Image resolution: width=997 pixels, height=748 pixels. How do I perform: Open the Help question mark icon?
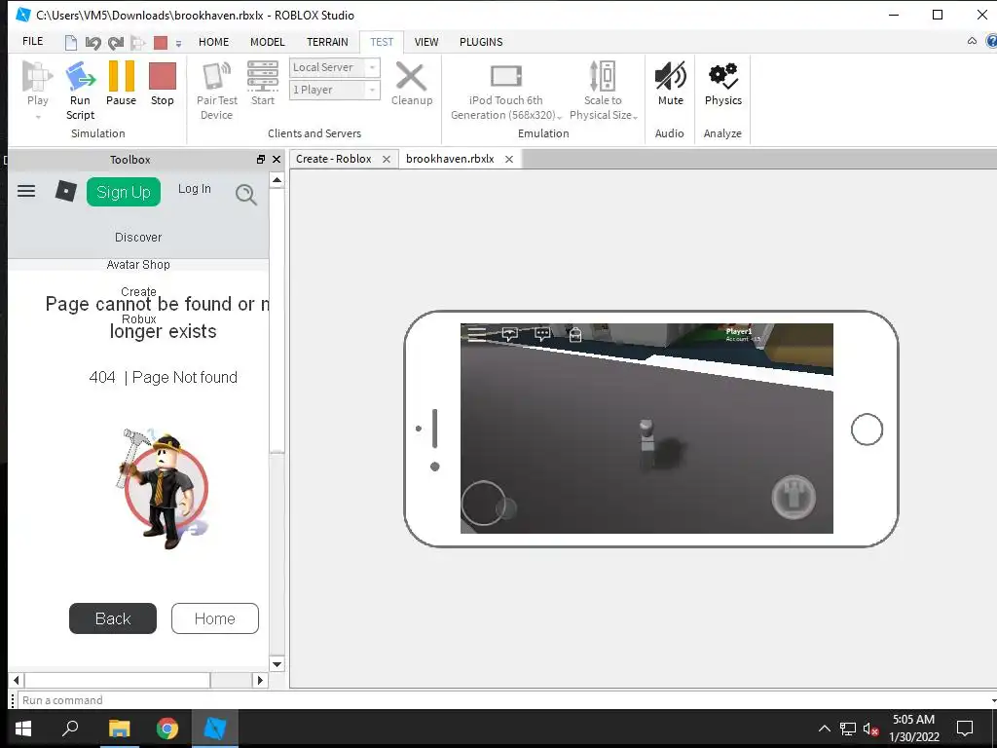click(991, 41)
